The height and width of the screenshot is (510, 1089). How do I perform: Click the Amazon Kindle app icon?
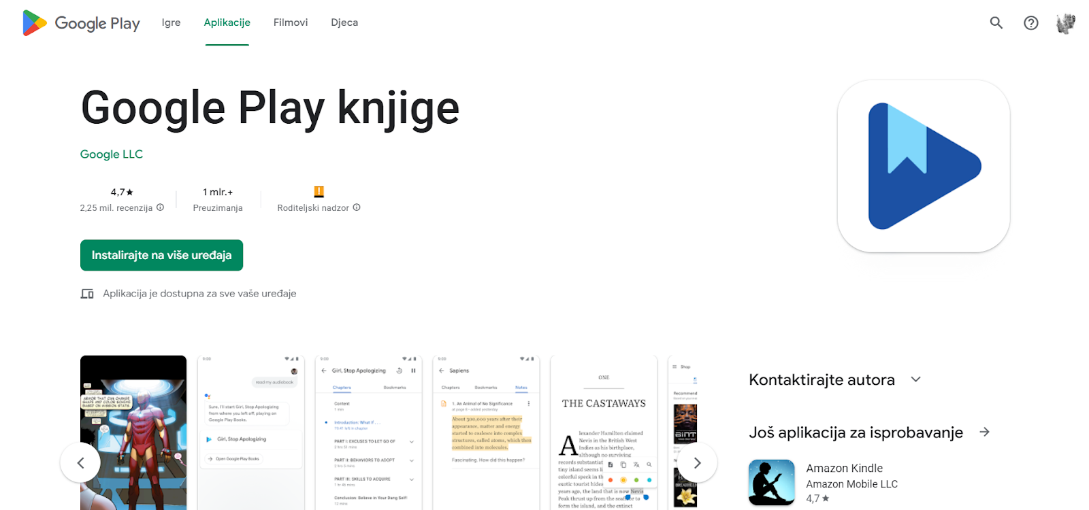(x=772, y=483)
